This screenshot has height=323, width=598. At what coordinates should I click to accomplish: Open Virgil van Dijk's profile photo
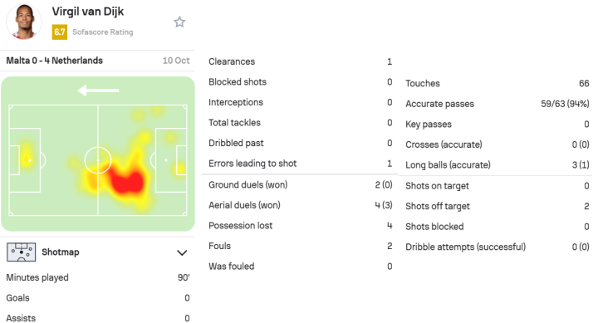point(24,22)
